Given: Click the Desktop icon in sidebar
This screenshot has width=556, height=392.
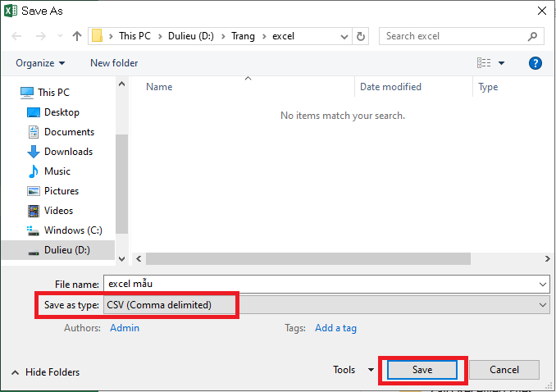Looking at the screenshot, I should (x=34, y=112).
